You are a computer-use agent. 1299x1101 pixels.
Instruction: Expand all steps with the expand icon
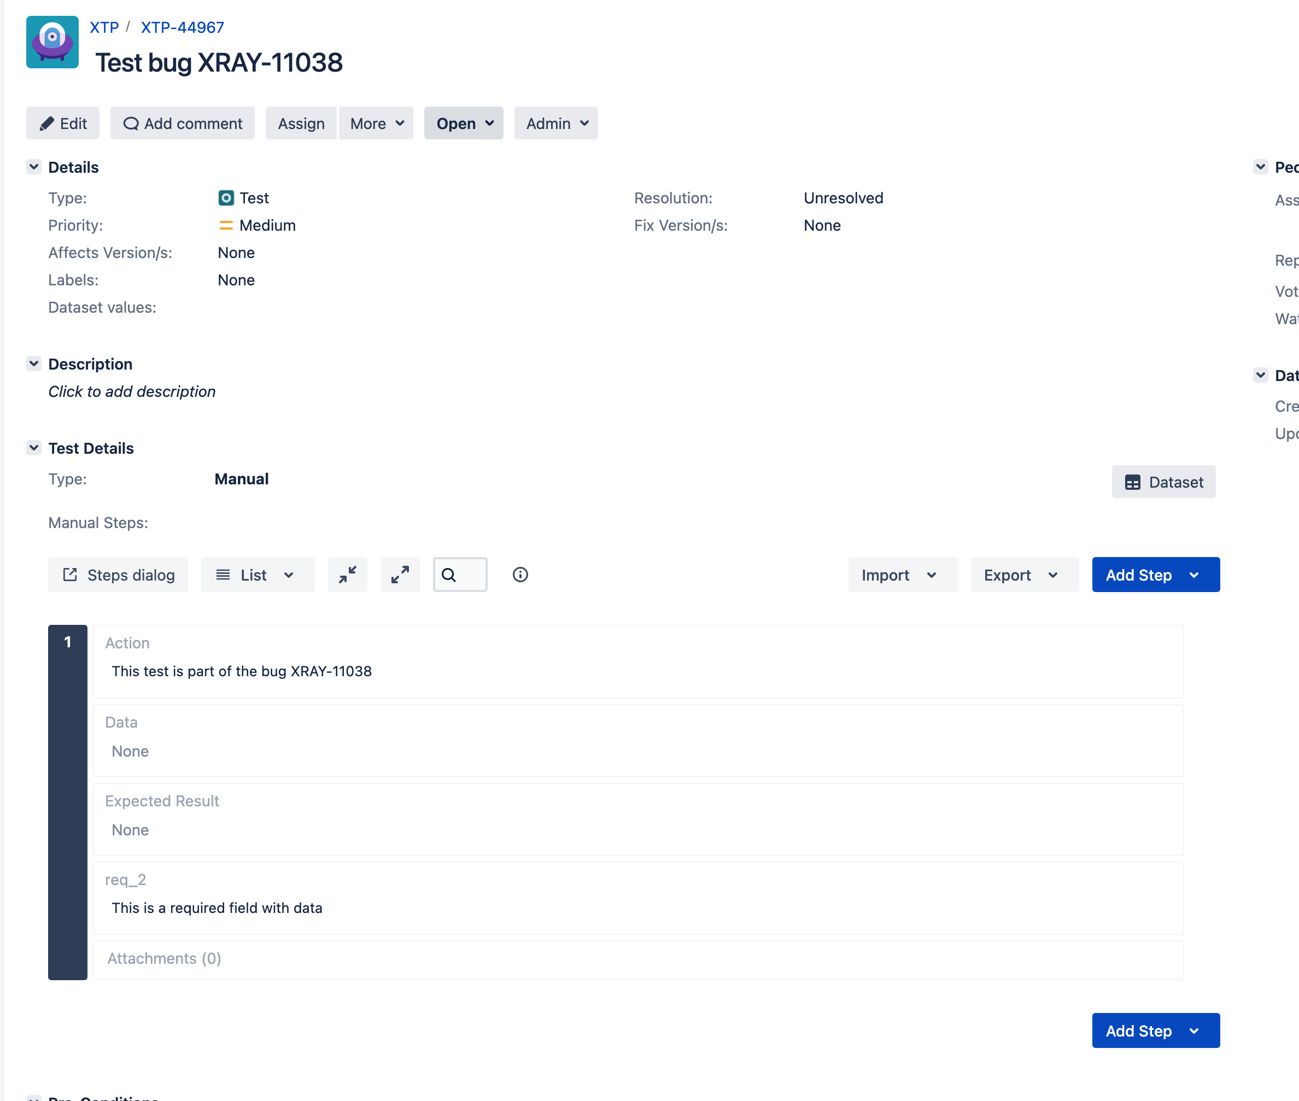(400, 574)
